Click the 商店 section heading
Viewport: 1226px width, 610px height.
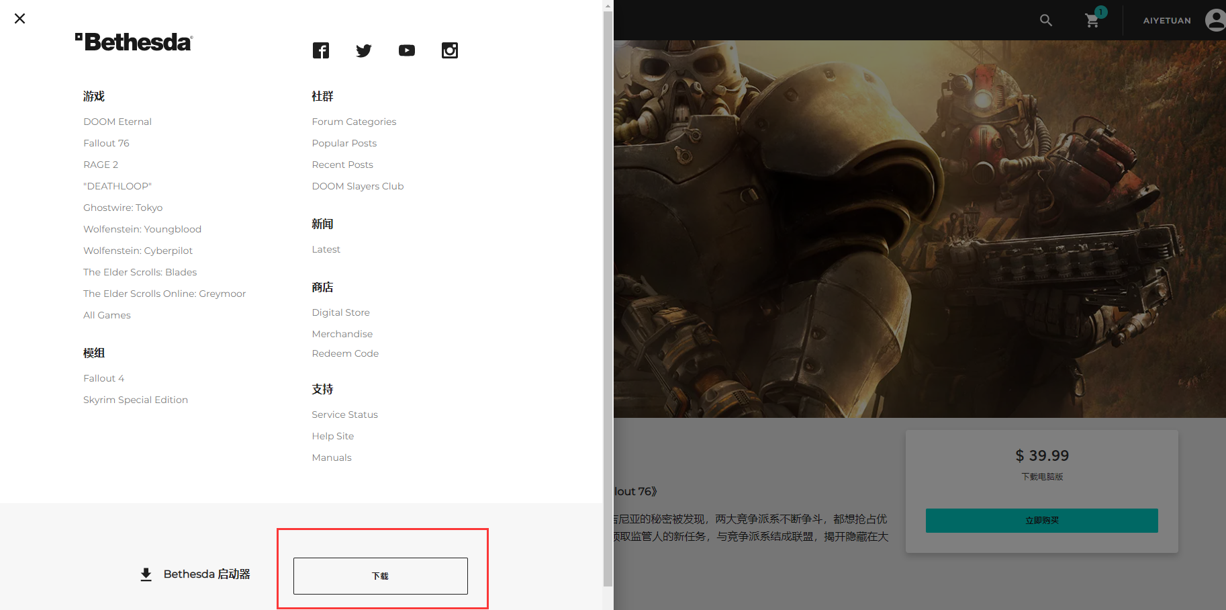pos(322,287)
